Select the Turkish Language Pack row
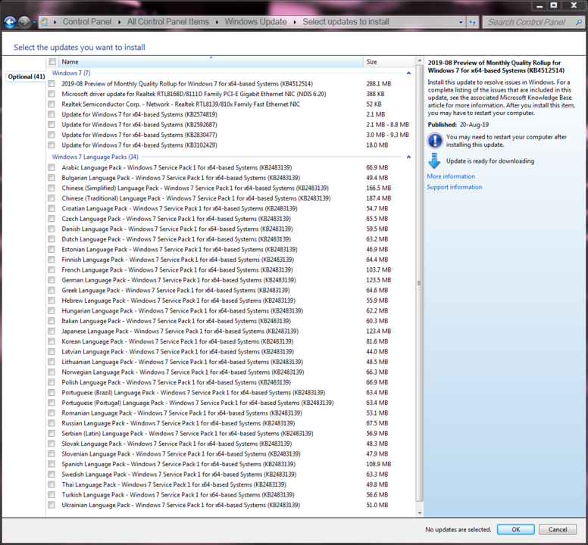588x545 pixels. pos(229,495)
